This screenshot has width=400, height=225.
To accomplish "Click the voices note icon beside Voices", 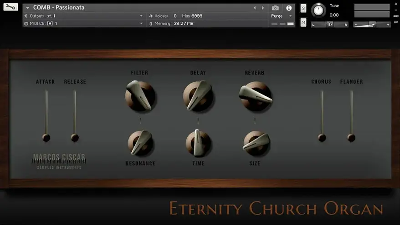I will tap(151, 16).
